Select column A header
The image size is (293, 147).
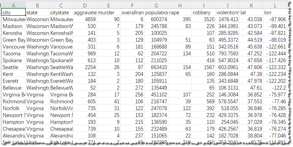(13, 5)
